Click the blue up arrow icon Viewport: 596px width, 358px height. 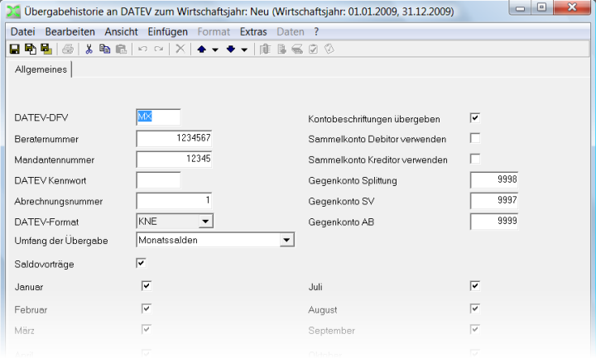point(202,49)
